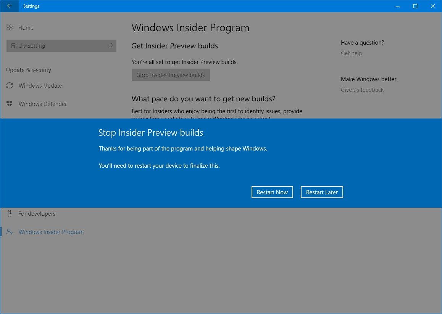Select Windows Update in the sidebar
Image resolution: width=442 pixels, height=314 pixels.
click(x=40, y=85)
